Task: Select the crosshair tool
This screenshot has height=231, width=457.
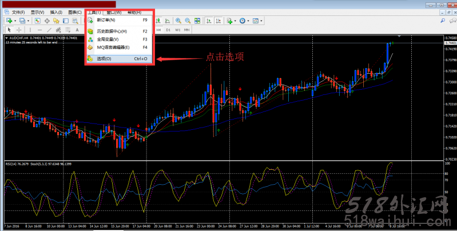Action: coord(19,30)
